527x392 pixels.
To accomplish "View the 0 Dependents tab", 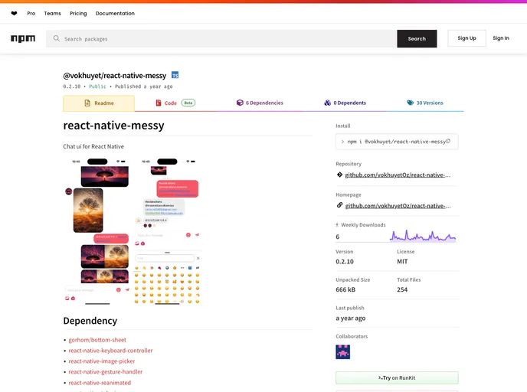I will pos(345,103).
